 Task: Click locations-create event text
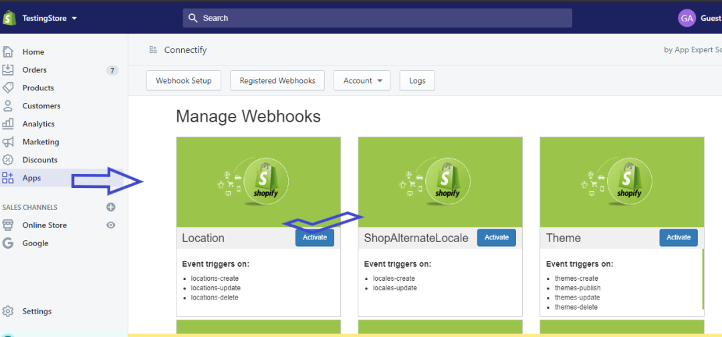[x=215, y=278]
